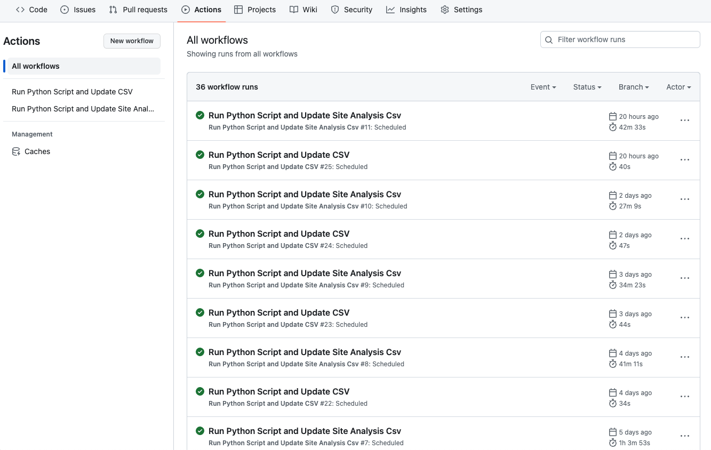Expand the Status filter dropdown
The image size is (711, 450).
pos(587,87)
